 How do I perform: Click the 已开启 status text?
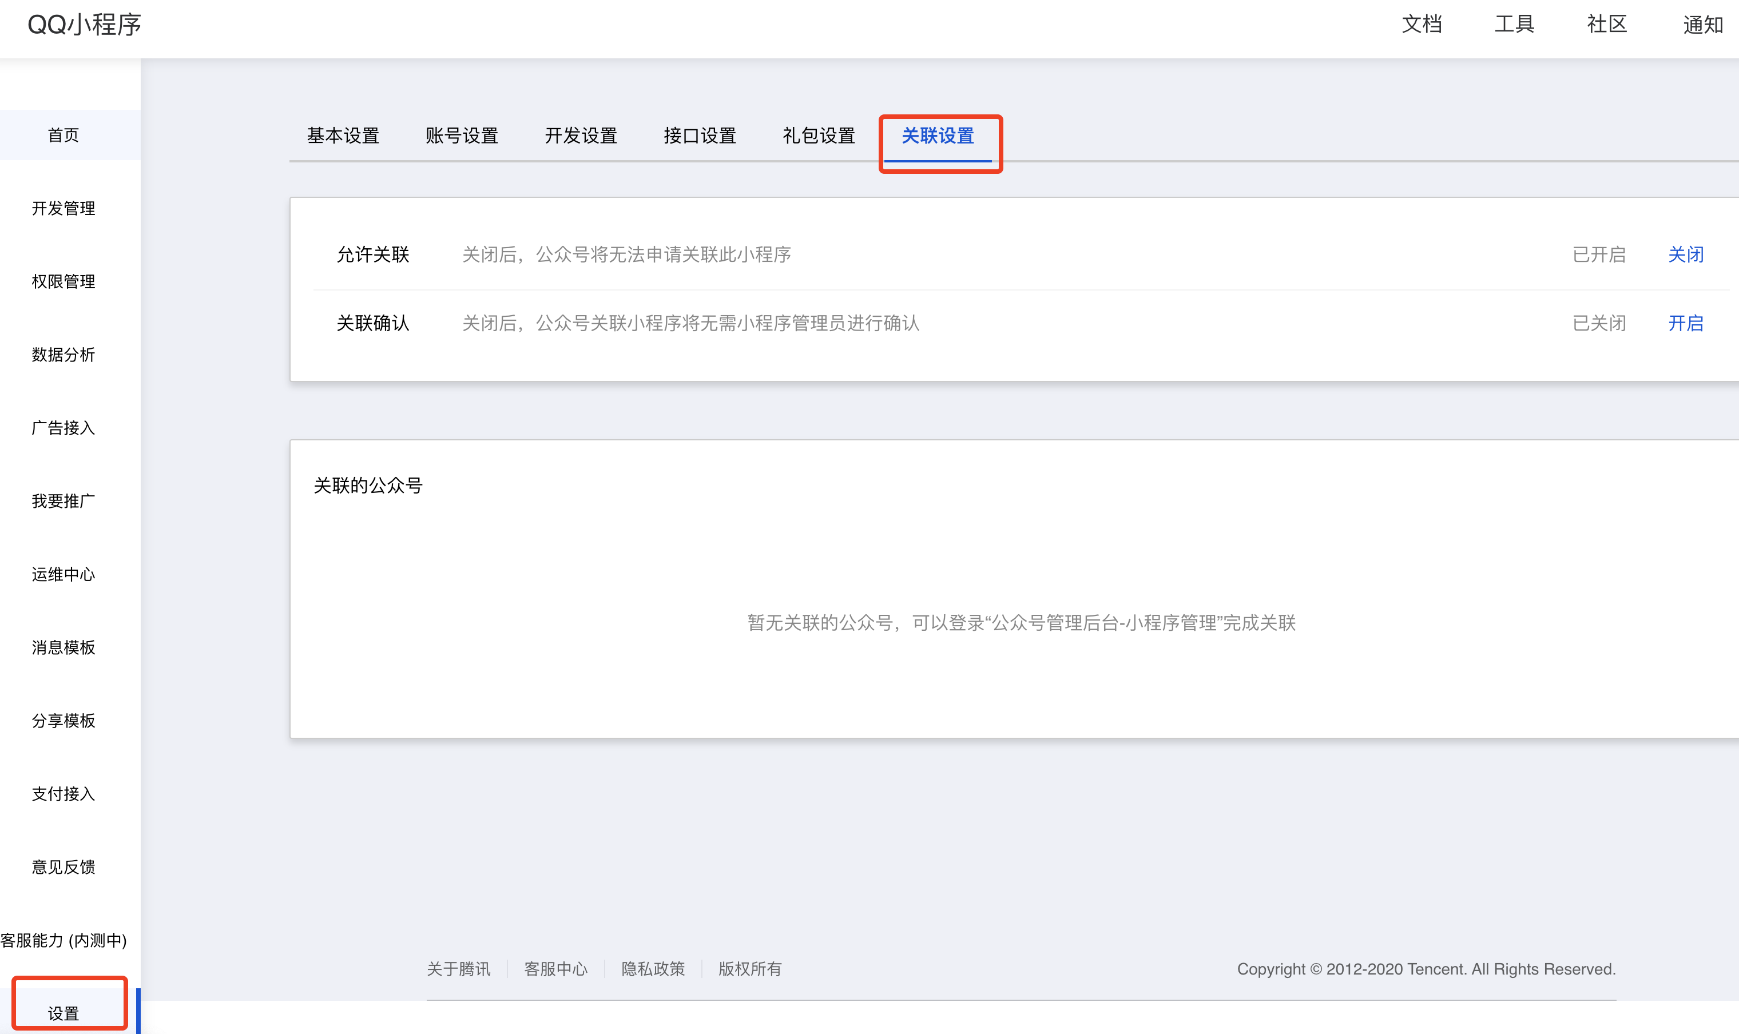pos(1599,255)
